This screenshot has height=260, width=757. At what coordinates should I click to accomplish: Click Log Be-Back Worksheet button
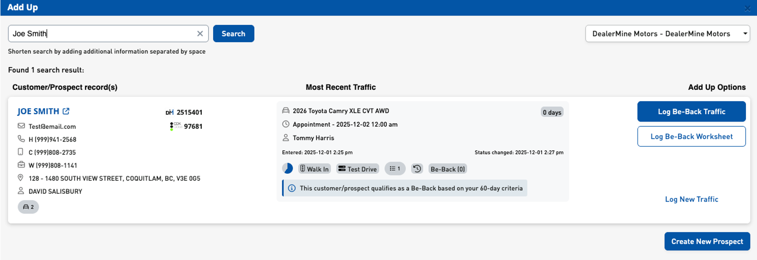691,137
